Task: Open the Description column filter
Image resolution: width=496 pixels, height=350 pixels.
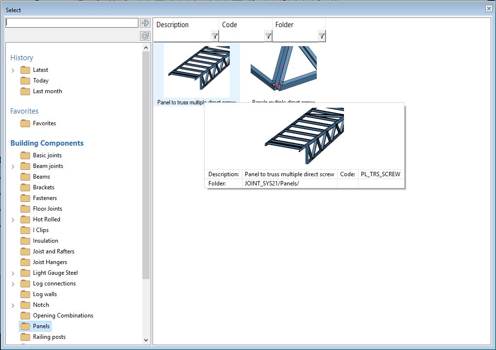Action: point(215,36)
